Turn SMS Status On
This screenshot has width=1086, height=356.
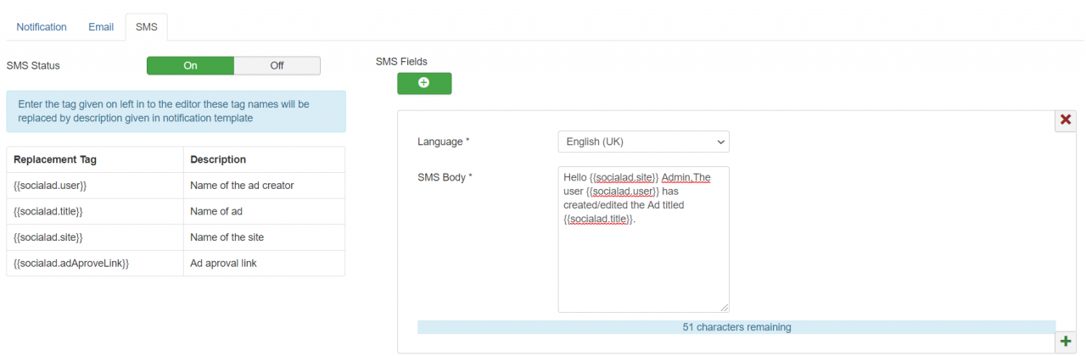point(190,65)
